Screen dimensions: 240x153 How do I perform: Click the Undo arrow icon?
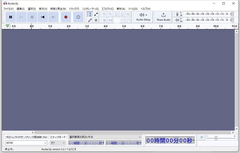[122, 20]
